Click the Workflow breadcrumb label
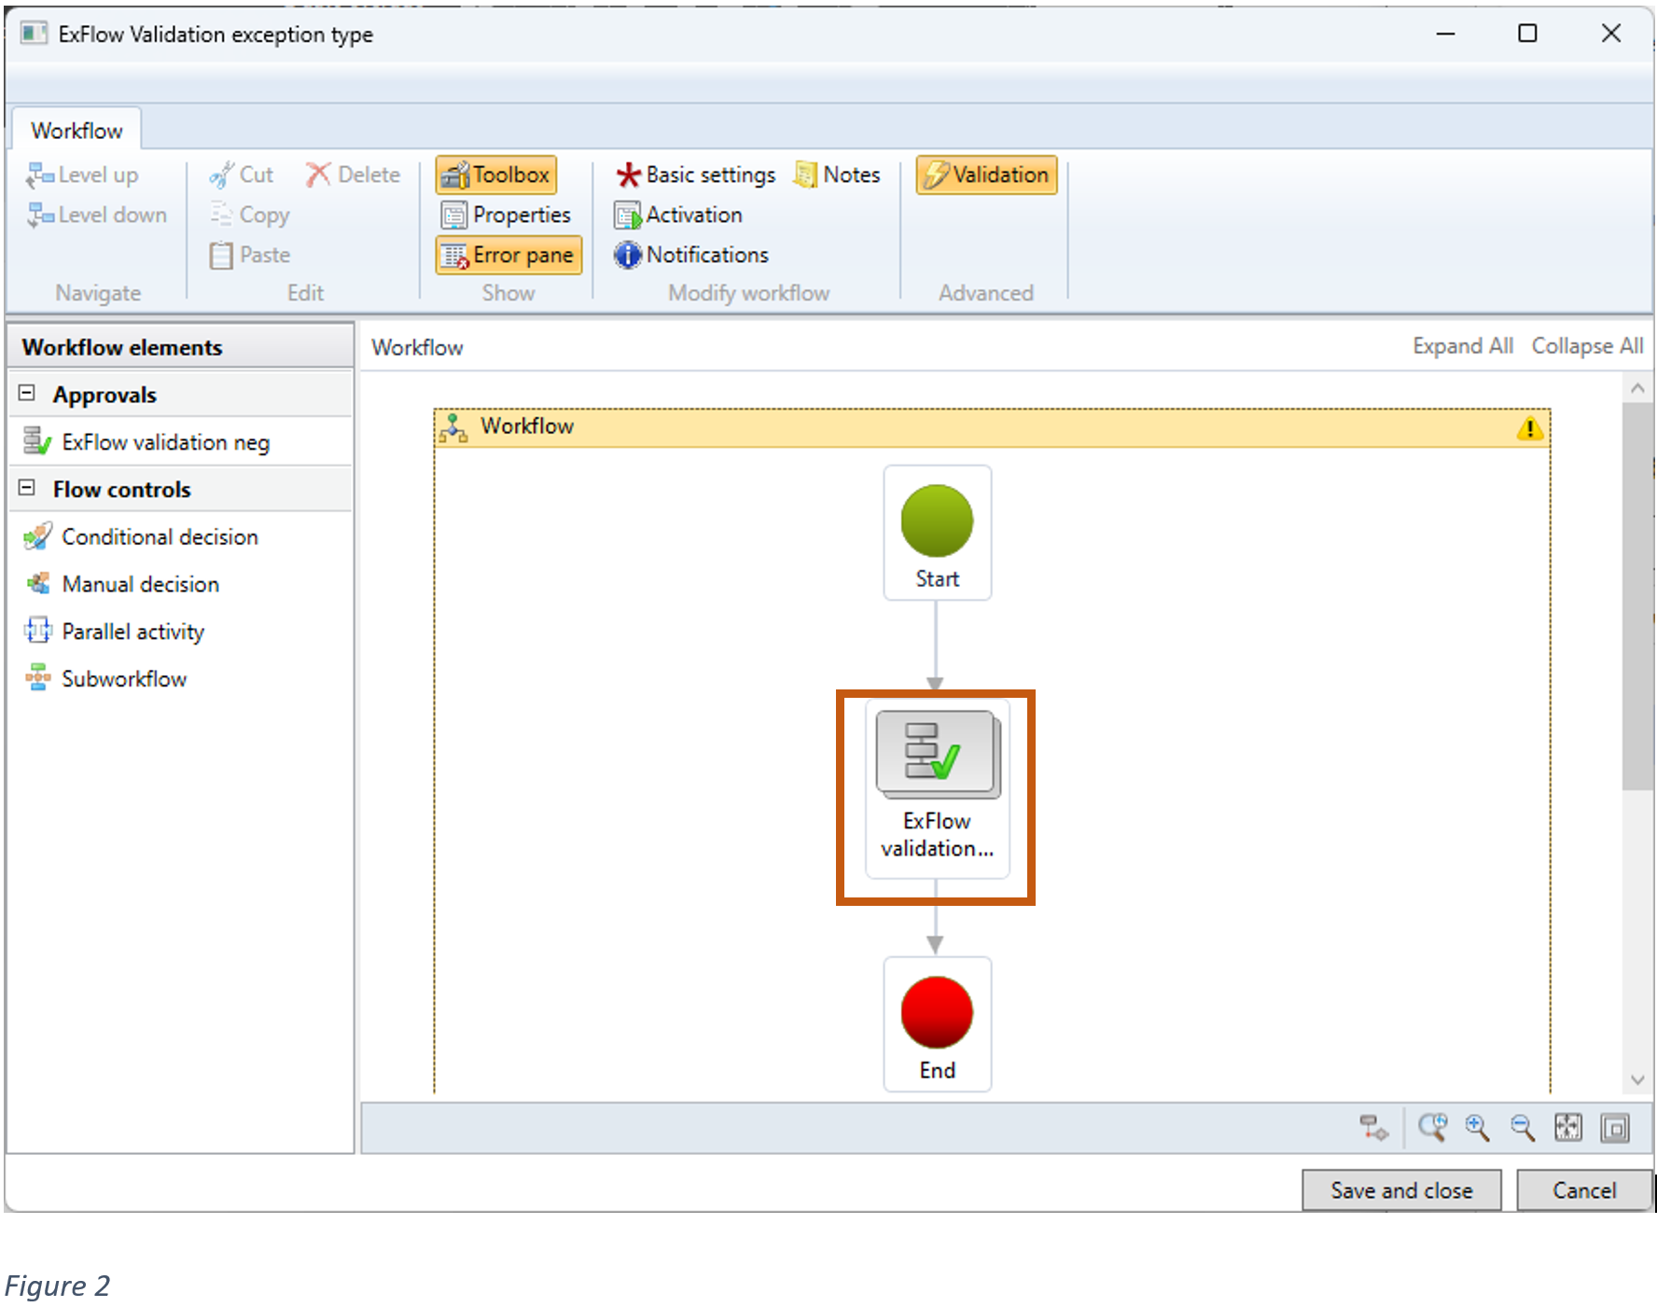The height and width of the screenshot is (1307, 1657). [x=417, y=347]
